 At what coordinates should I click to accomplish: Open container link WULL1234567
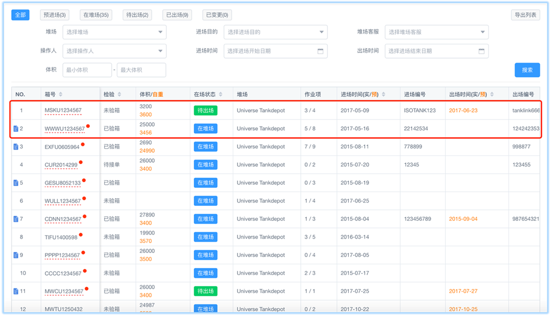[63, 201]
